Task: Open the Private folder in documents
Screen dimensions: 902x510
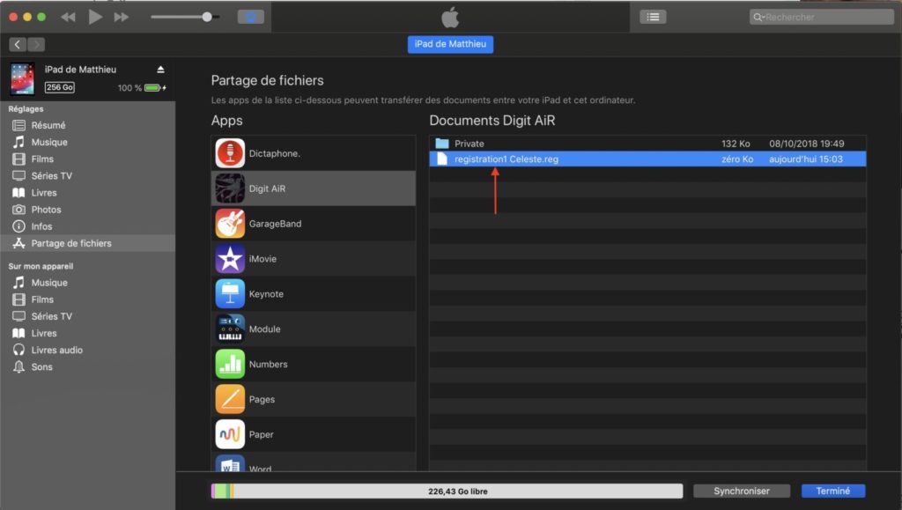Action: 469,144
